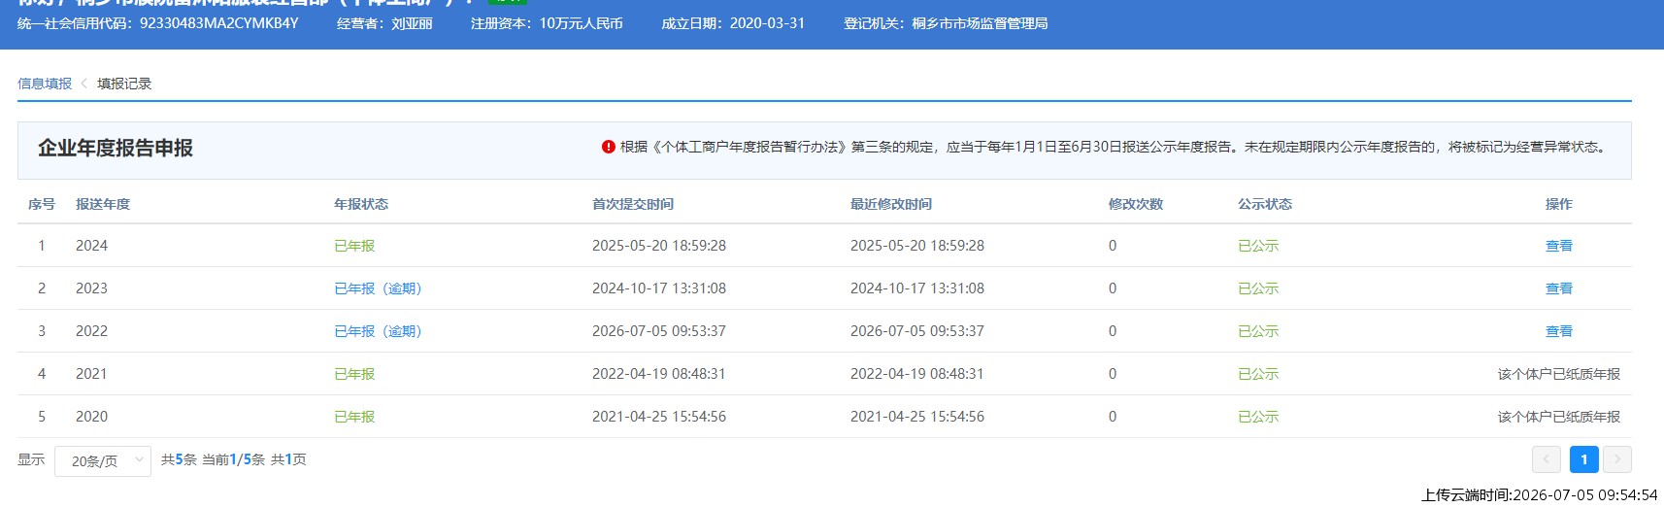Screen dimensions: 1664x508
Task: View the 2024 annual report via 查看
Action: (x=1559, y=246)
